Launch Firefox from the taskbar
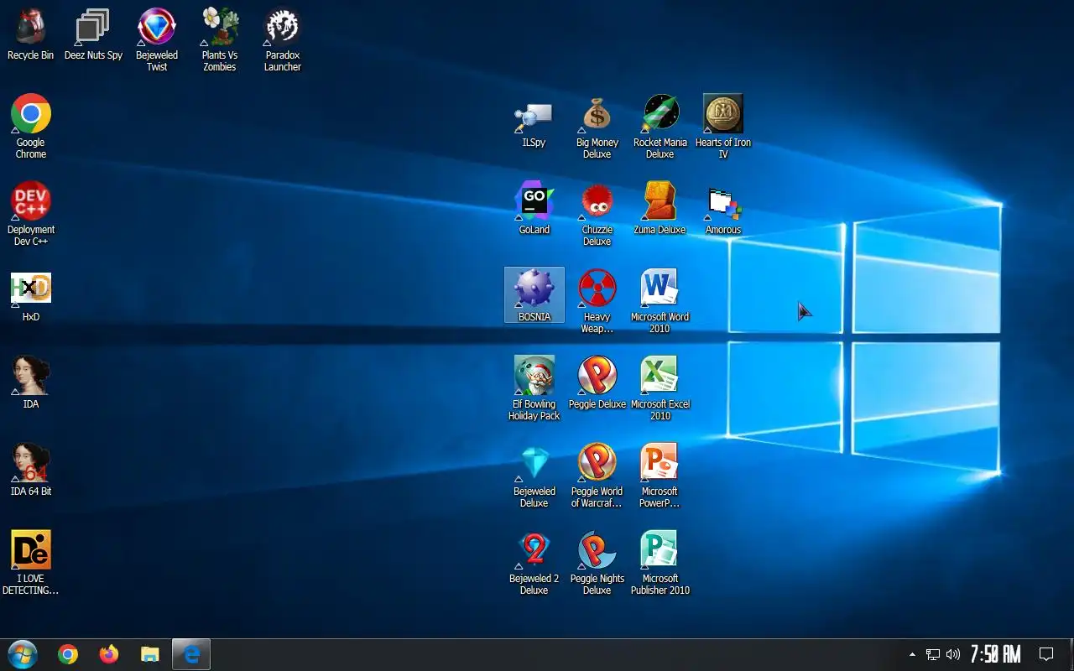The width and height of the screenshot is (1074, 671). click(x=109, y=654)
